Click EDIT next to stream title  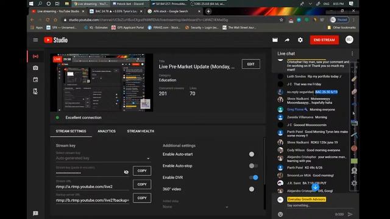[250, 64]
